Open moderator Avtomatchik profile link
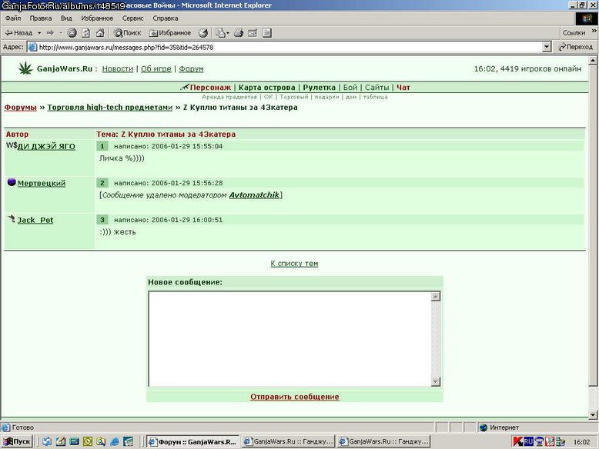Viewport: 599px width, 449px height. tap(254, 195)
